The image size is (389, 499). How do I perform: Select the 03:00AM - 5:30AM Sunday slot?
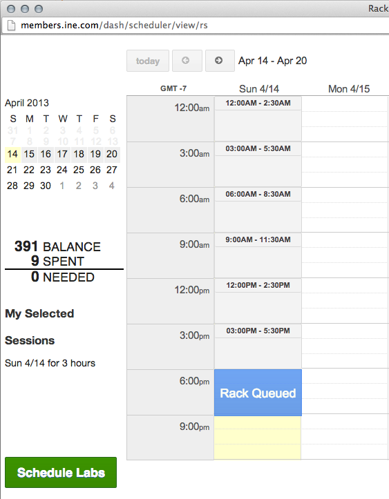258,164
